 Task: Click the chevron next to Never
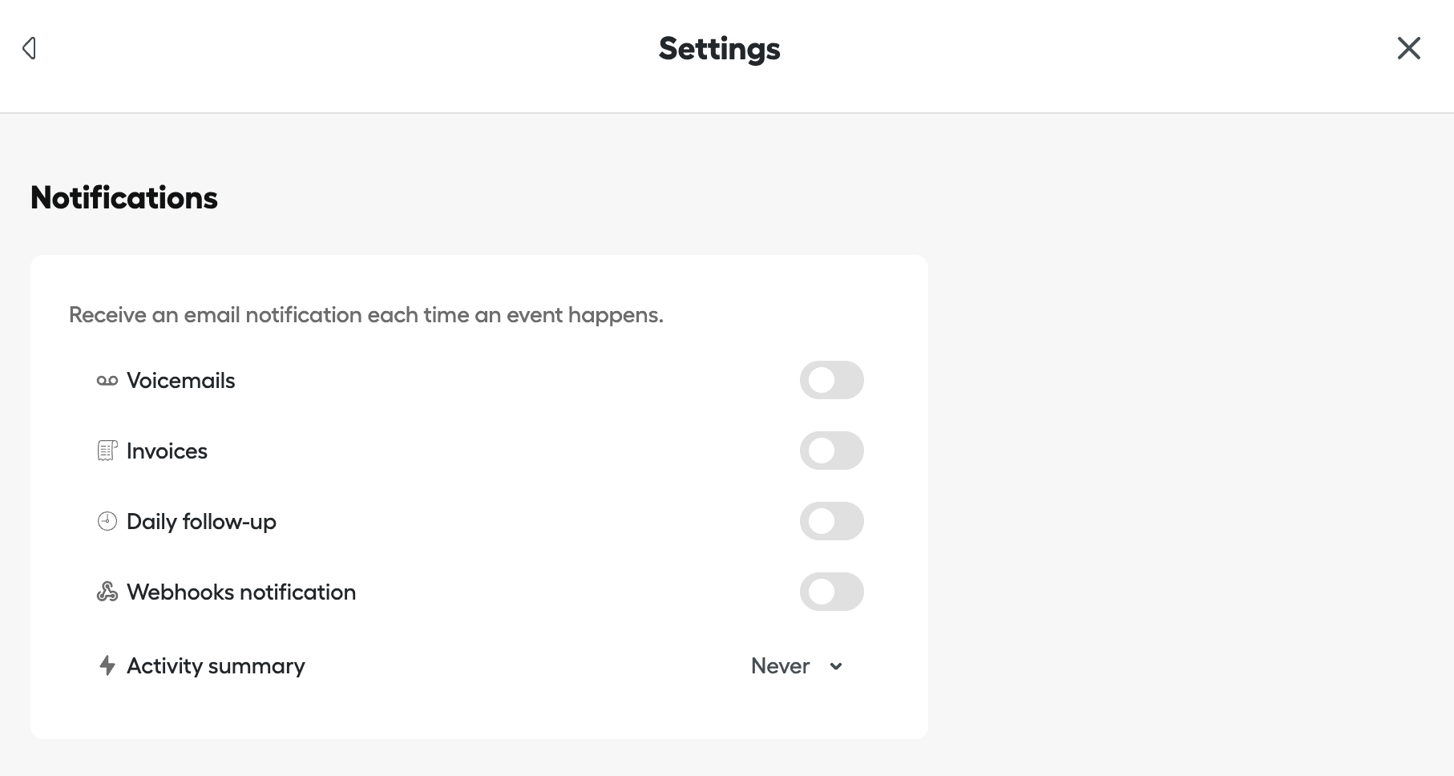point(835,666)
